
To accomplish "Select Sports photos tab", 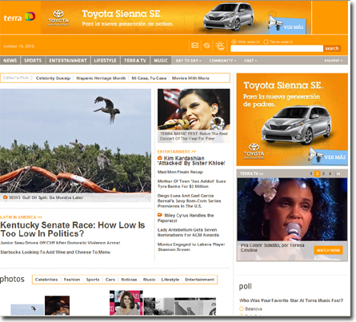I will click(x=93, y=280).
